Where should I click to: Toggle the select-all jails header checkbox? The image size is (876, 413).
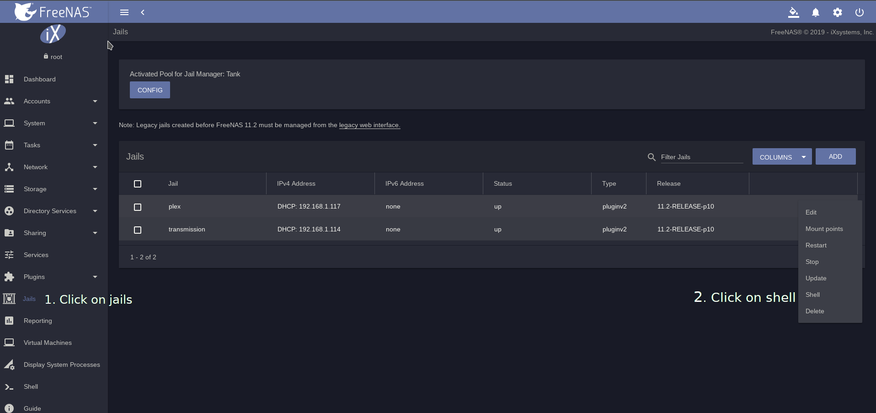(138, 184)
